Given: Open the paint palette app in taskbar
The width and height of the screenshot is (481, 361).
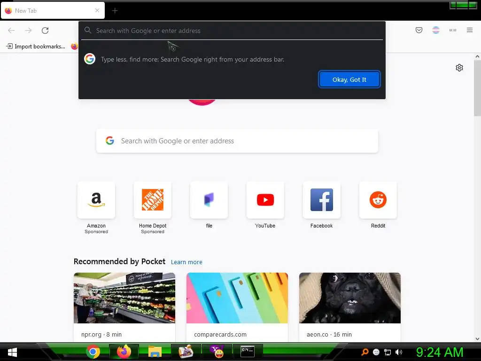Looking at the screenshot, I should 186,352.
